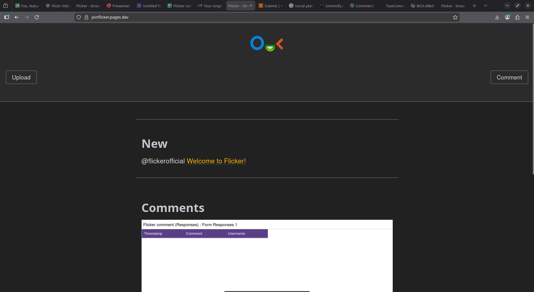
Task: Reload the page with the refresh icon
Action: click(37, 17)
